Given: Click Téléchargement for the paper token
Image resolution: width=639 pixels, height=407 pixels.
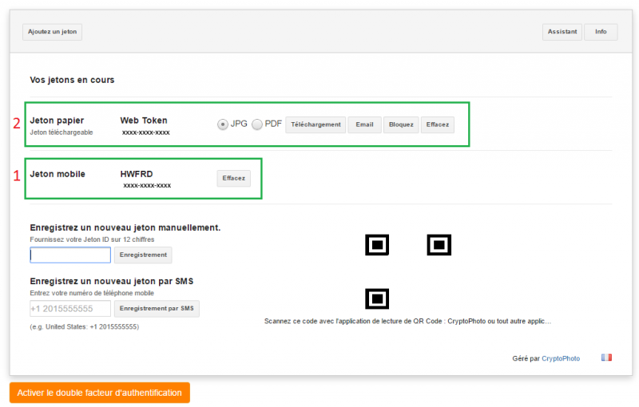Looking at the screenshot, I should pyautogui.click(x=316, y=125).
